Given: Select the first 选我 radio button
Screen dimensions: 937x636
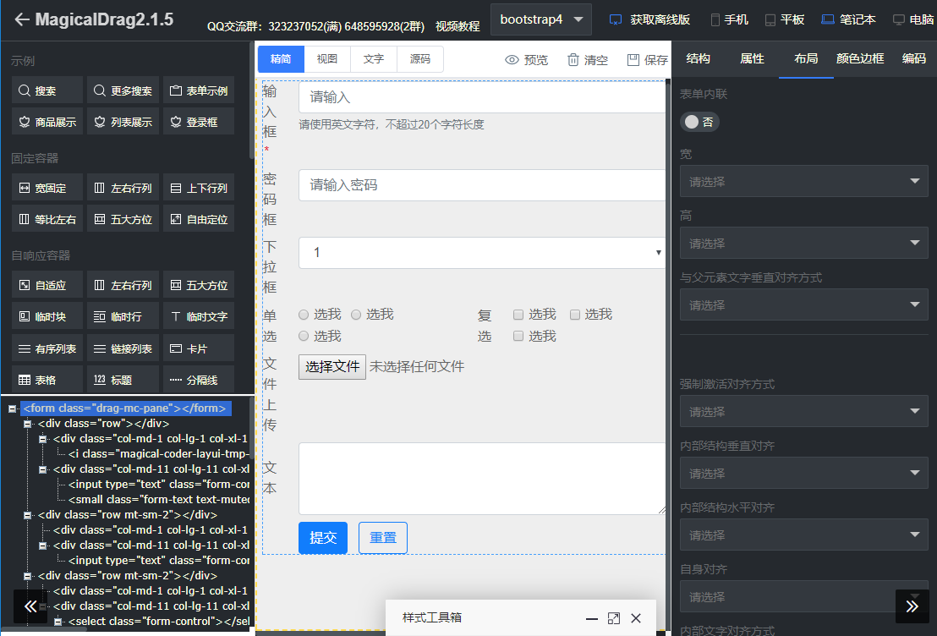Looking at the screenshot, I should (303, 314).
